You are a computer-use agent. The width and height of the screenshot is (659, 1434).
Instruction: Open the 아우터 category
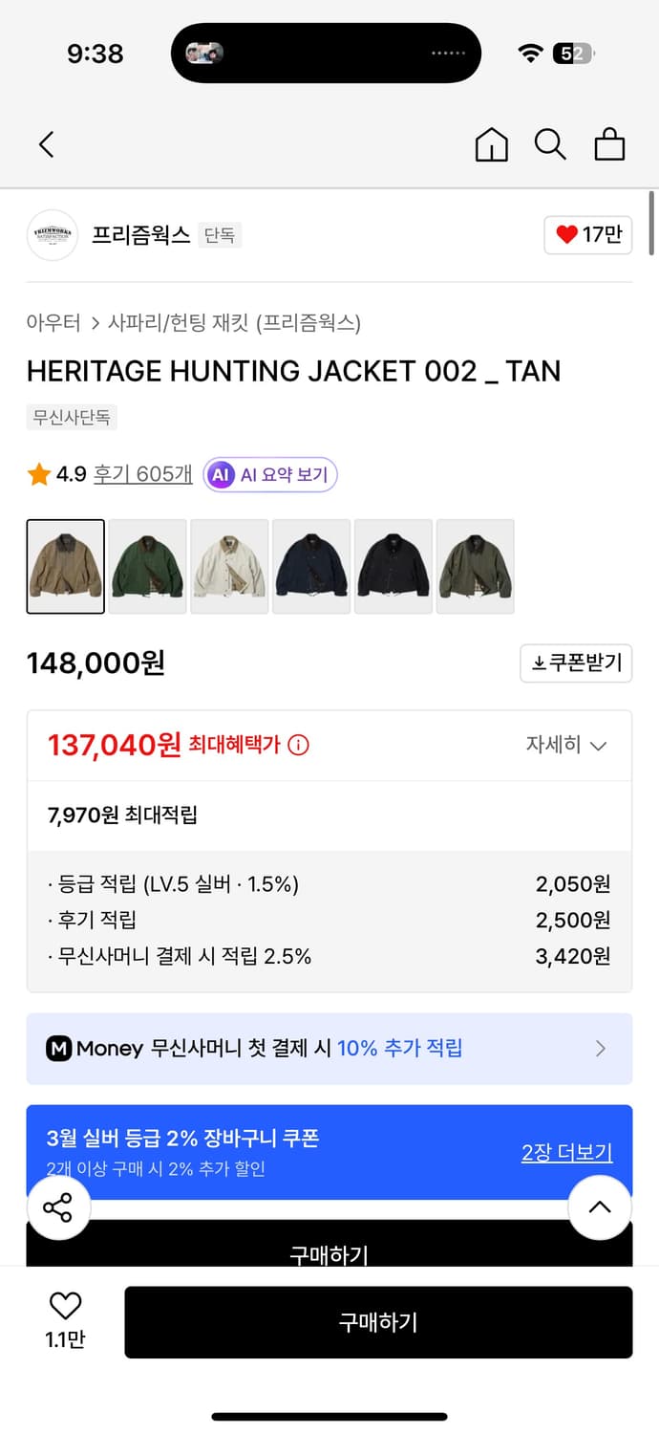click(x=47, y=323)
